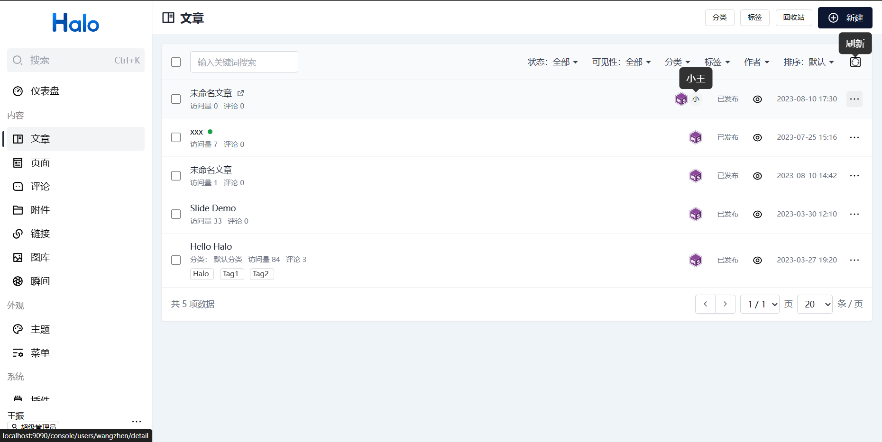Select 链接 from the sidebar
Viewport: 882px width, 442px height.
(x=40, y=233)
